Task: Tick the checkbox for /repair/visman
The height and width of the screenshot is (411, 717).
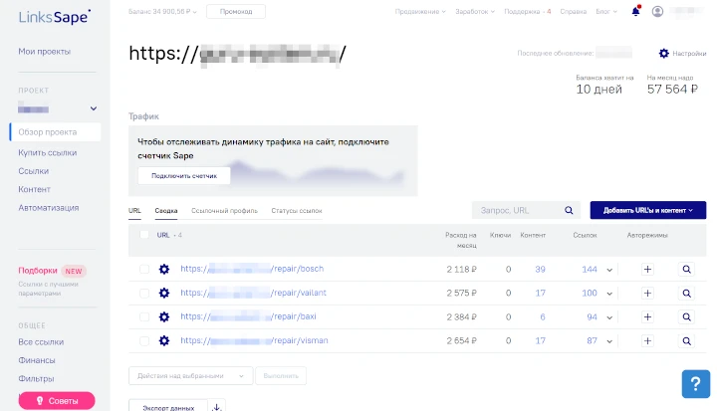Action: [x=144, y=340]
